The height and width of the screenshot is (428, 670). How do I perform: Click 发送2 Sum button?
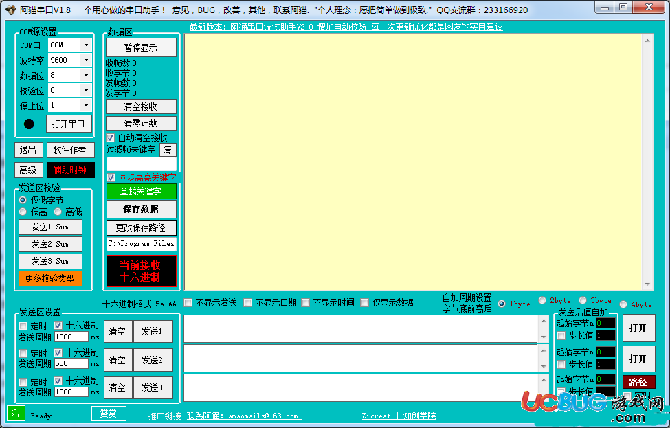coord(50,244)
